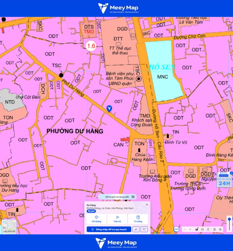Image resolution: width=233 pixels, height=251 pixels.
Task: Click black dot marker below TSC label
Action: (x=61, y=75)
